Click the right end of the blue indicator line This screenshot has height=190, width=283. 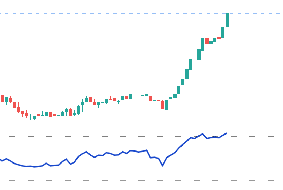[x=226, y=133]
